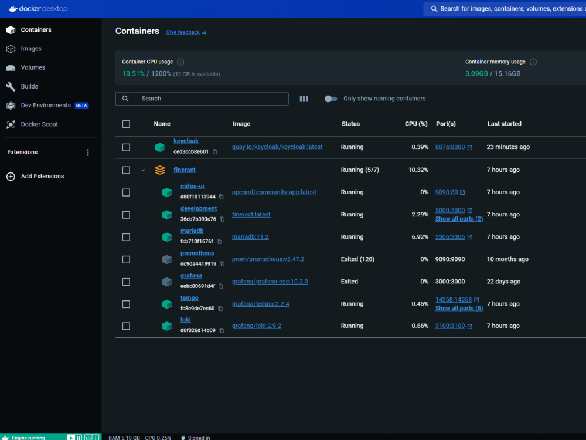Viewport: 586px width, 440px height.
Task: Collapse the fineract stack chevron
Action: tap(143, 170)
